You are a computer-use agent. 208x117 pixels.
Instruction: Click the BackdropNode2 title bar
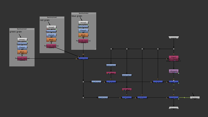pos(51,17)
